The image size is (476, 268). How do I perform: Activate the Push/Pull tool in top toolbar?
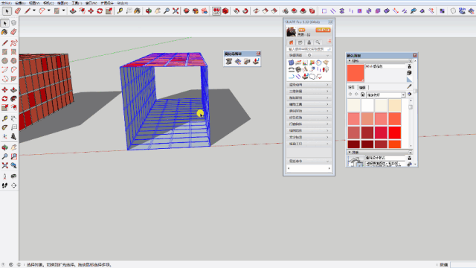73,11
